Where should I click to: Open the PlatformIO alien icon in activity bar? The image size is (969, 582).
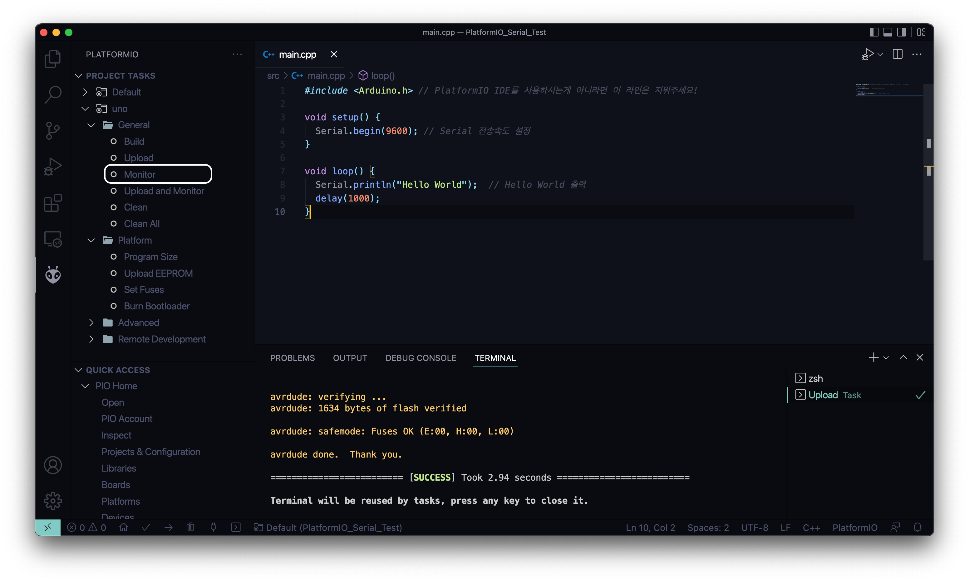pos(52,274)
